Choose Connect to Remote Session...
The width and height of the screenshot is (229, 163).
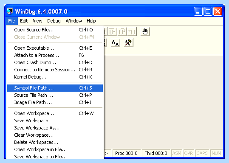[55, 70]
